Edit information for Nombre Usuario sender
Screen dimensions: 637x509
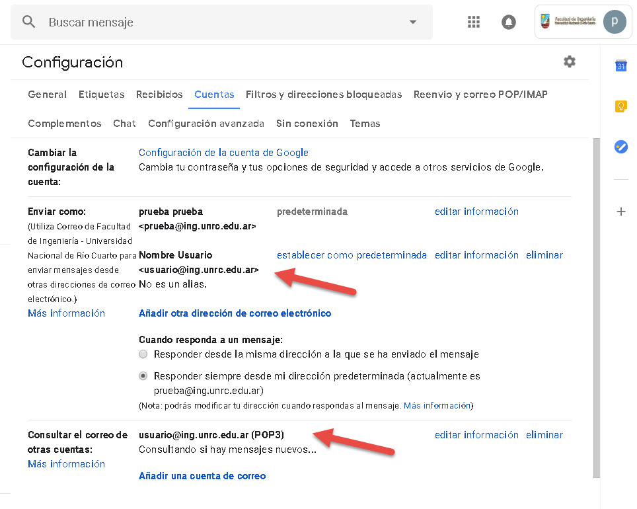click(x=476, y=255)
